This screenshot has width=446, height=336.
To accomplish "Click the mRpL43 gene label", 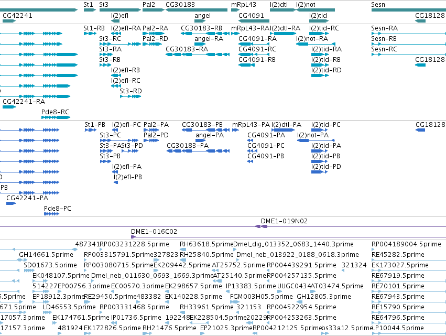I will point(244,5).
